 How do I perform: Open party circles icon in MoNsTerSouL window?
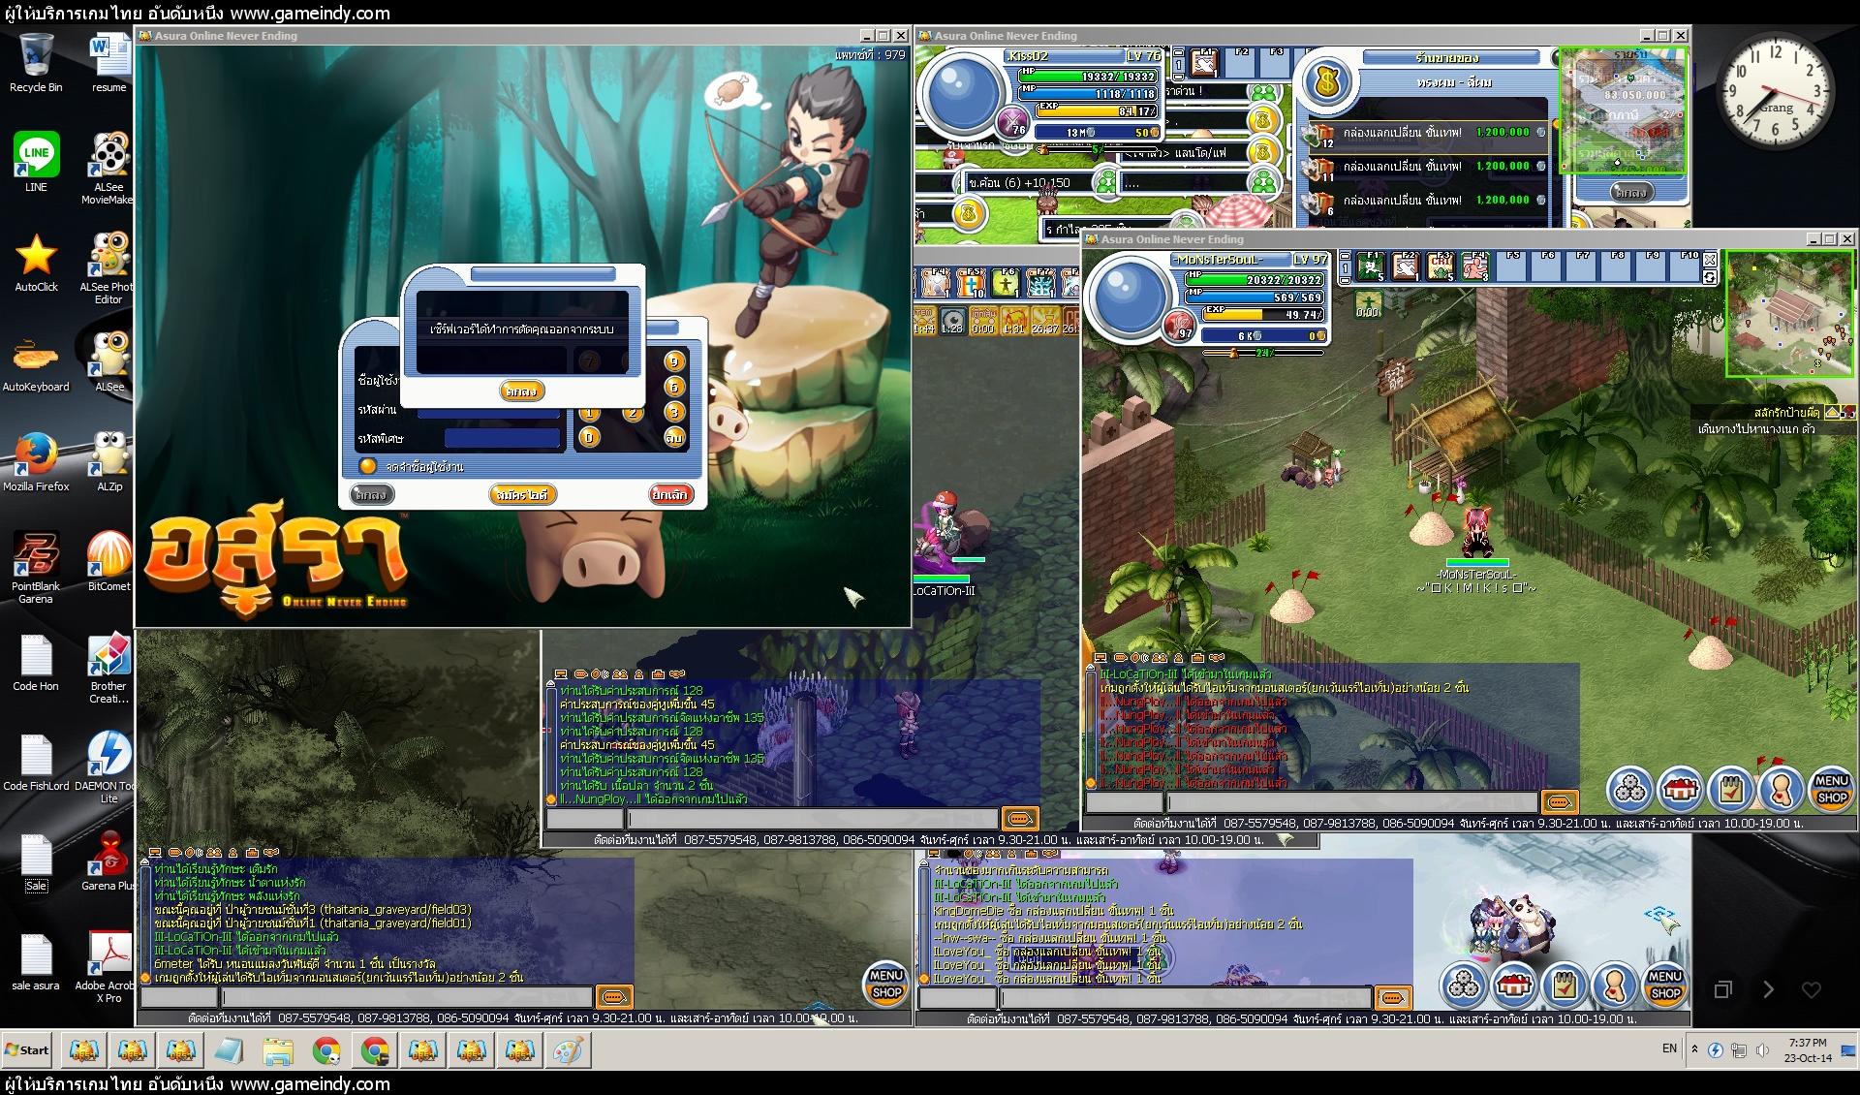click(1630, 790)
